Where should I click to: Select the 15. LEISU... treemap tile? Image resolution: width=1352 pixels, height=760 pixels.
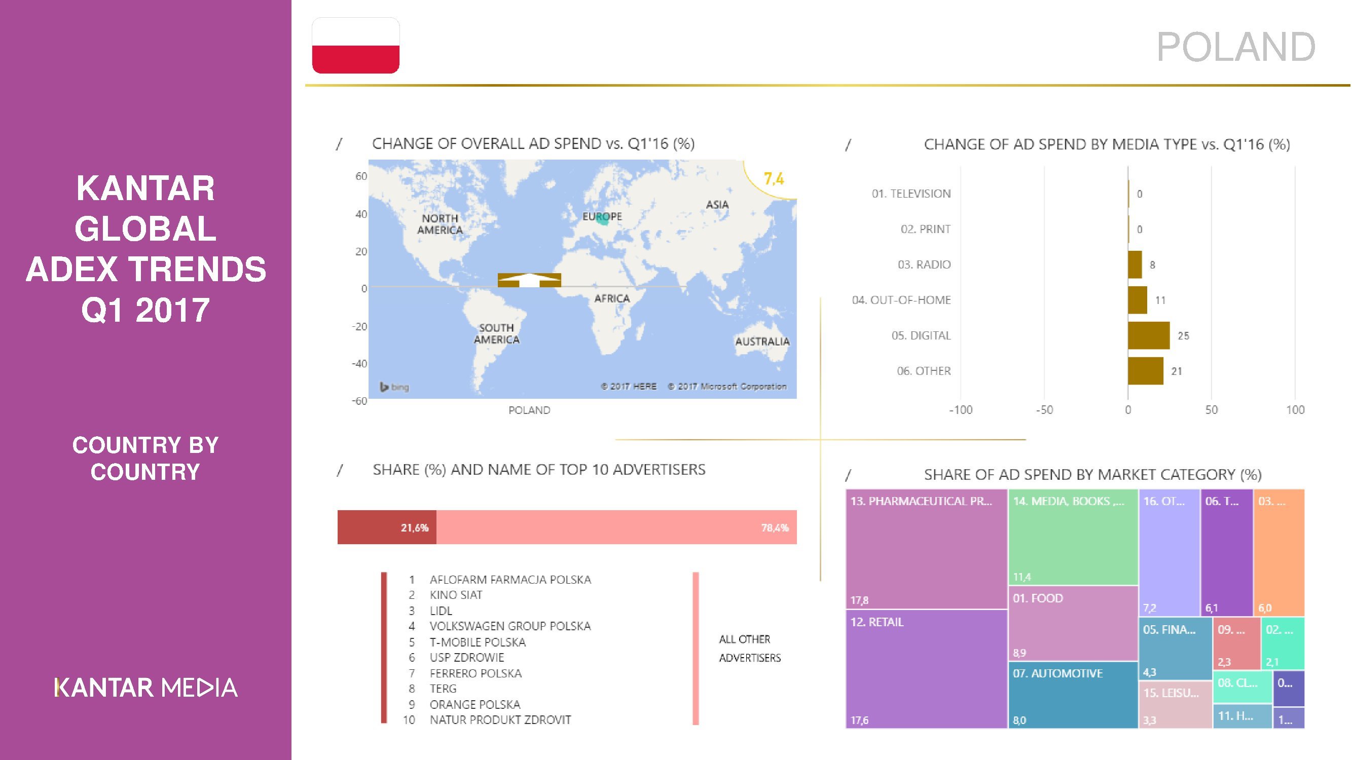pos(1175,704)
